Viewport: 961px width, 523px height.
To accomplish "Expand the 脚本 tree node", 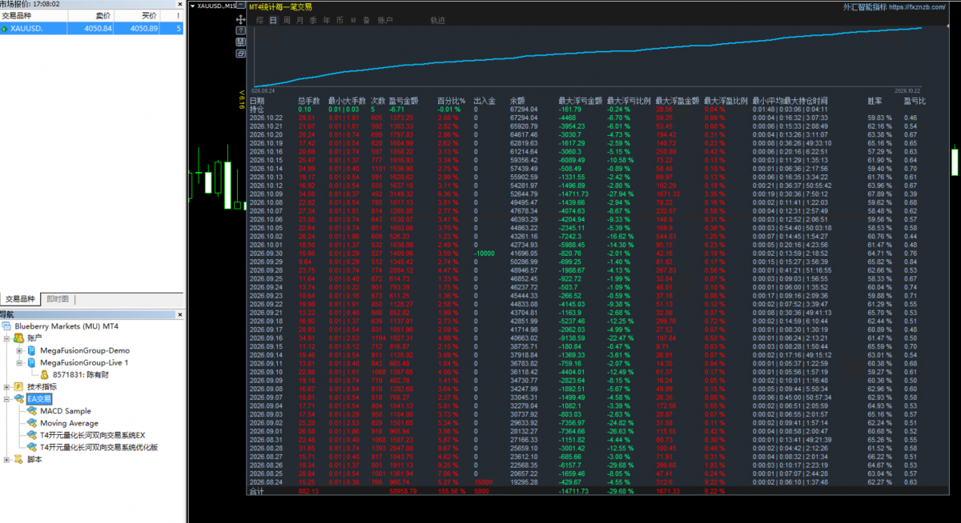I will [7, 459].
